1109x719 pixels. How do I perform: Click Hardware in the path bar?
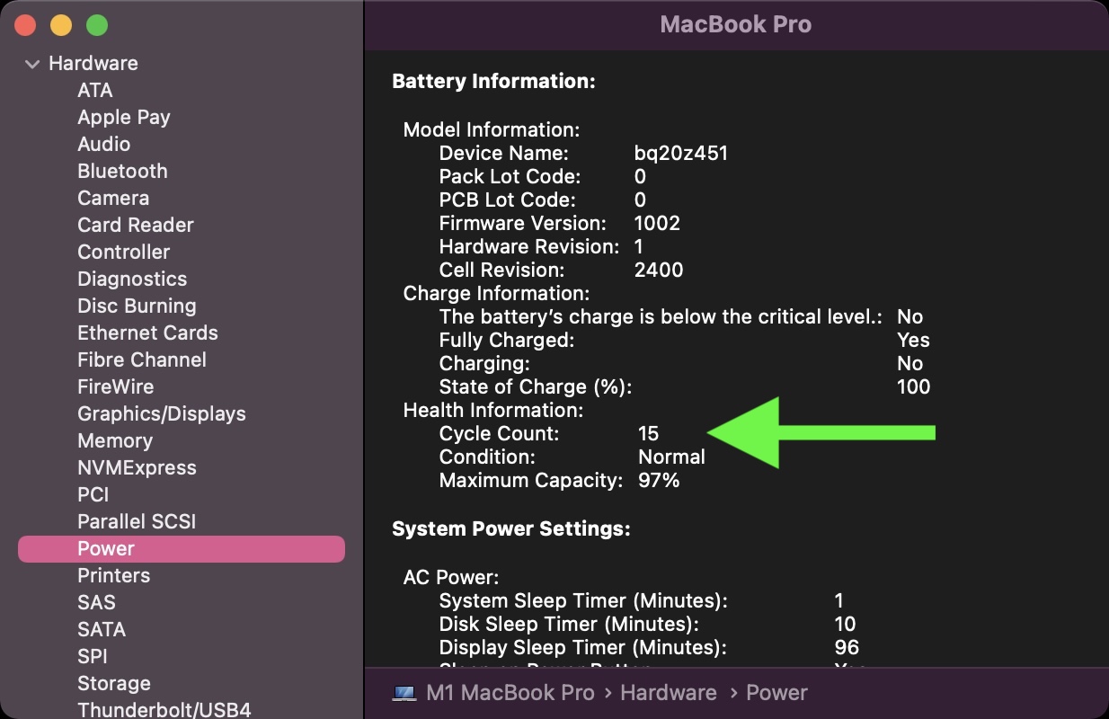pos(668,693)
